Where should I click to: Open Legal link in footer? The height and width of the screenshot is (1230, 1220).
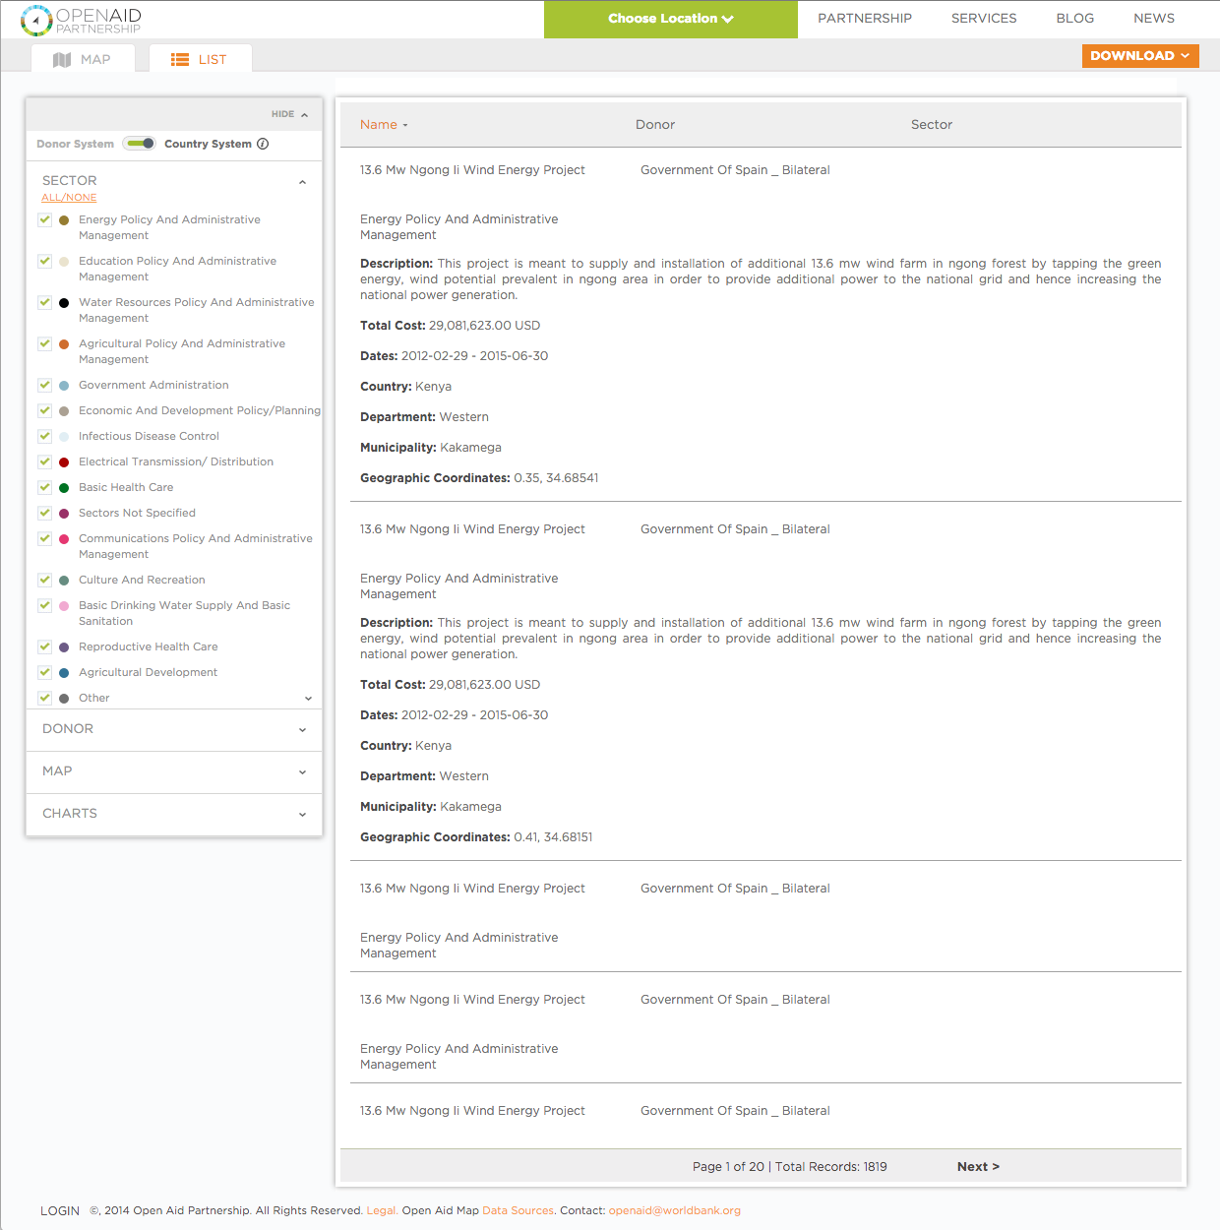382,1211
